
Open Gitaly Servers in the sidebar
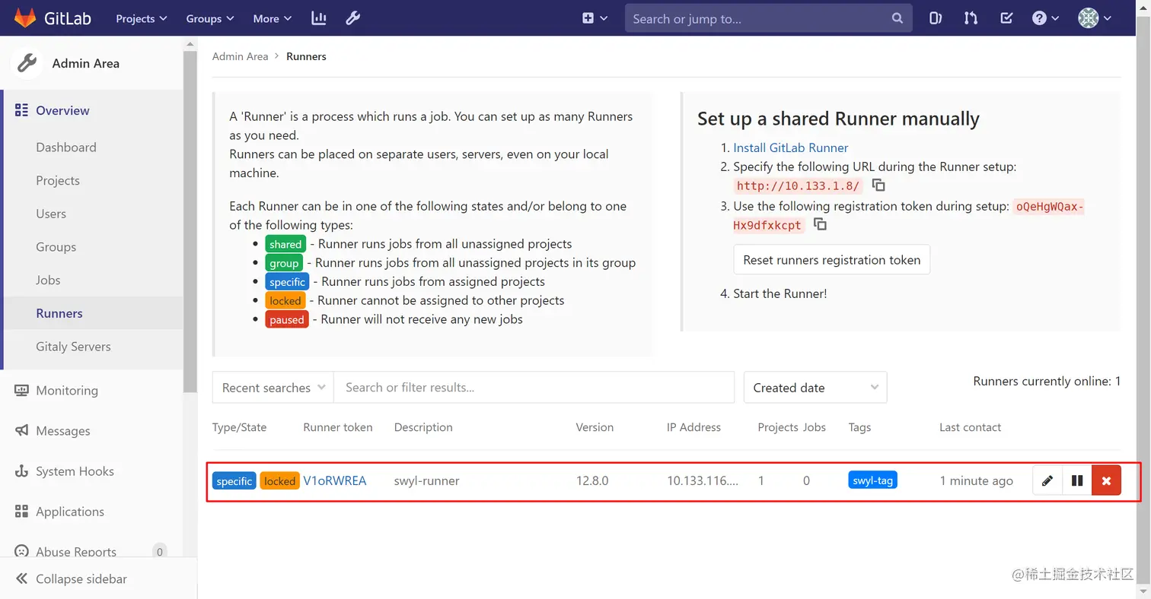73,347
